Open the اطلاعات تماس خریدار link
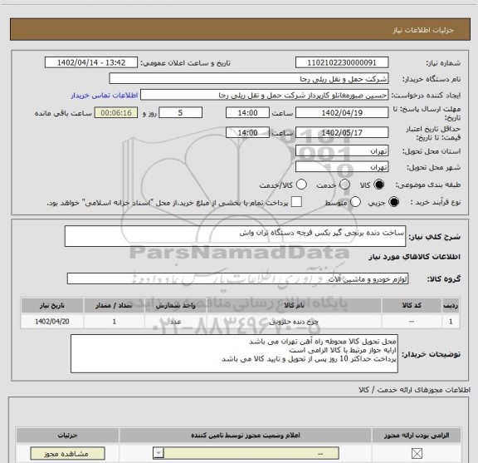 tap(105, 96)
